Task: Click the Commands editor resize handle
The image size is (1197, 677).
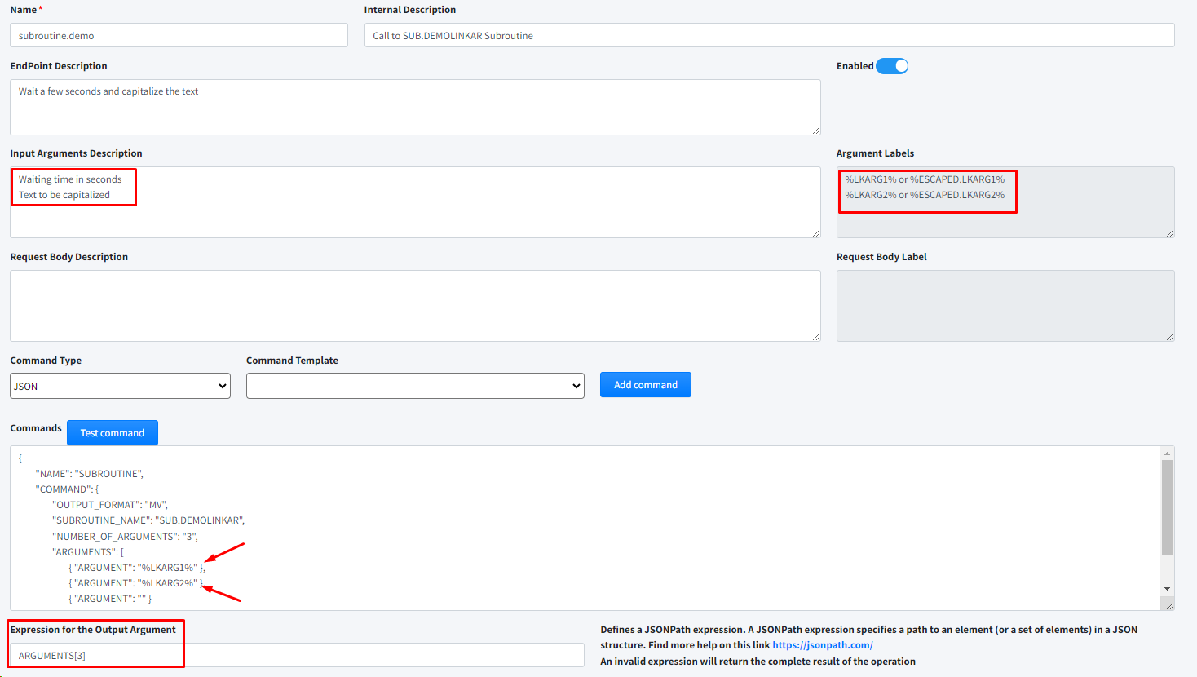Action: 1168,604
